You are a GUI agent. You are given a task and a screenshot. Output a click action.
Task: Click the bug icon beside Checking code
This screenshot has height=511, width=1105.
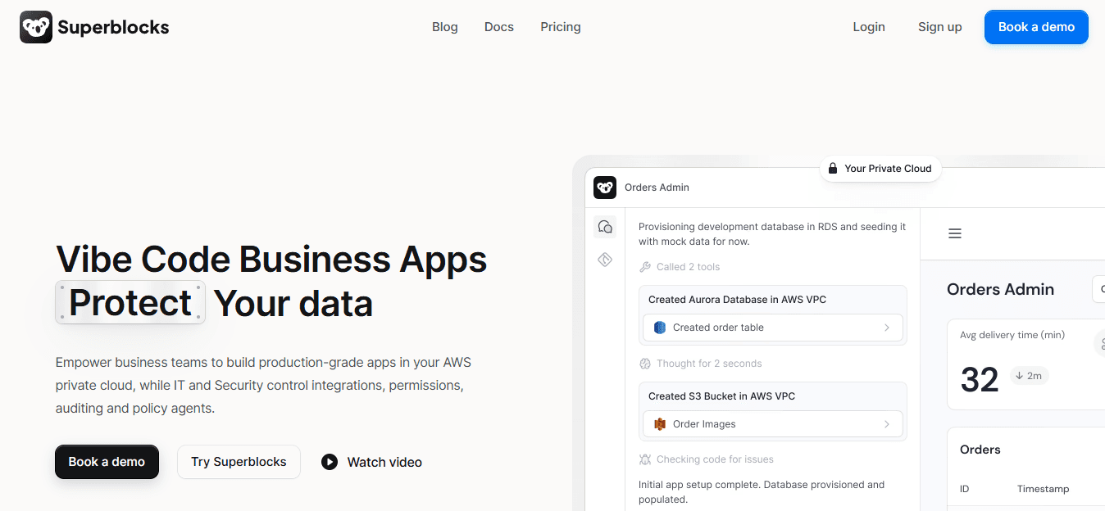(645, 459)
